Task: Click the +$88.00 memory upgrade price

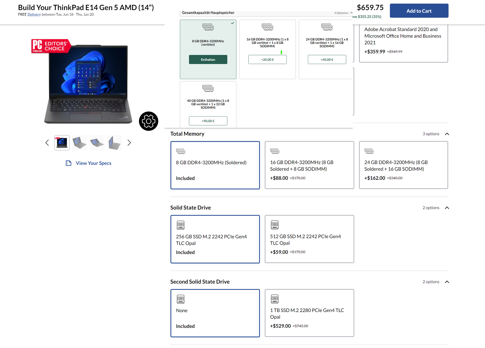Action: coord(279,178)
